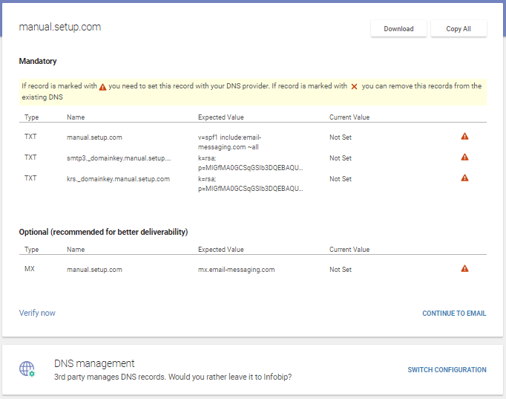Select the SPF expected value text

click(230, 142)
